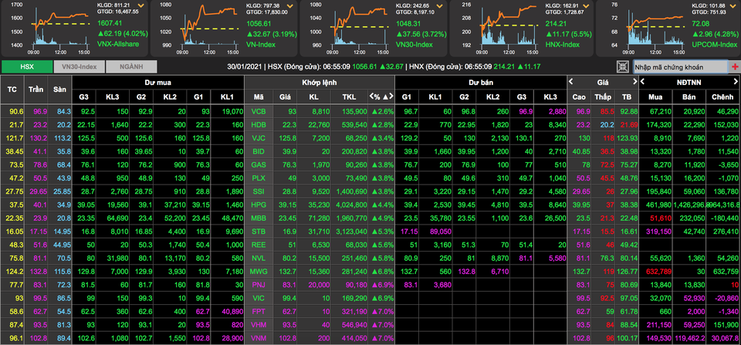Click the Thấp column header
The width and height of the screenshot is (741, 345).
(603, 96)
